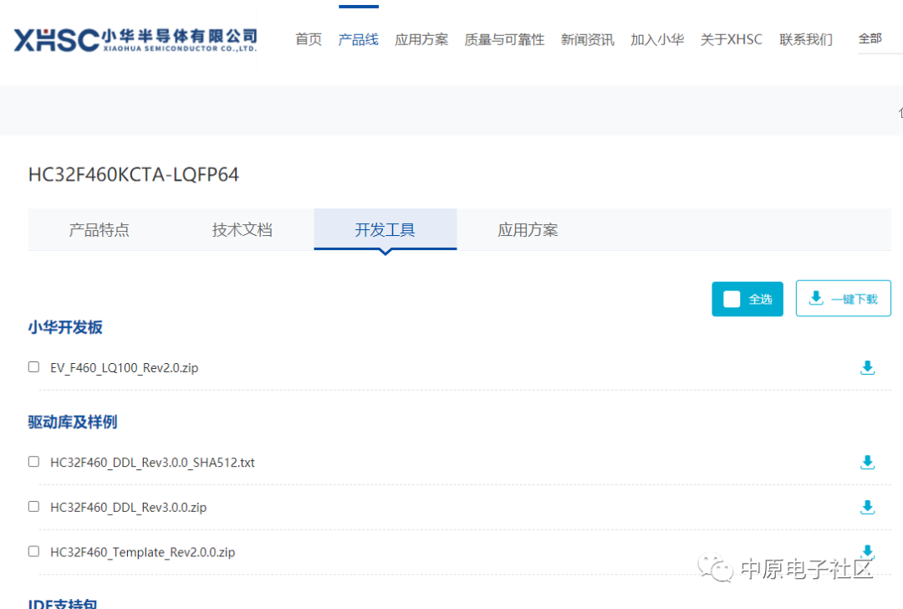The width and height of the screenshot is (903, 609).
Task: Download HC32F460_Template_Rev2.0.0.zip via its download icon
Action: (x=867, y=551)
